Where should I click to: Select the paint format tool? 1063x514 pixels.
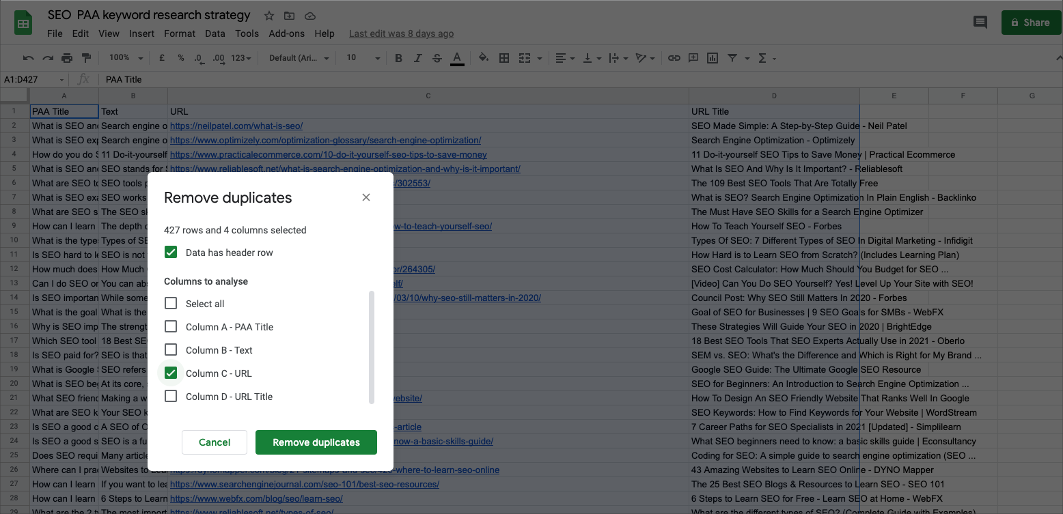86,58
